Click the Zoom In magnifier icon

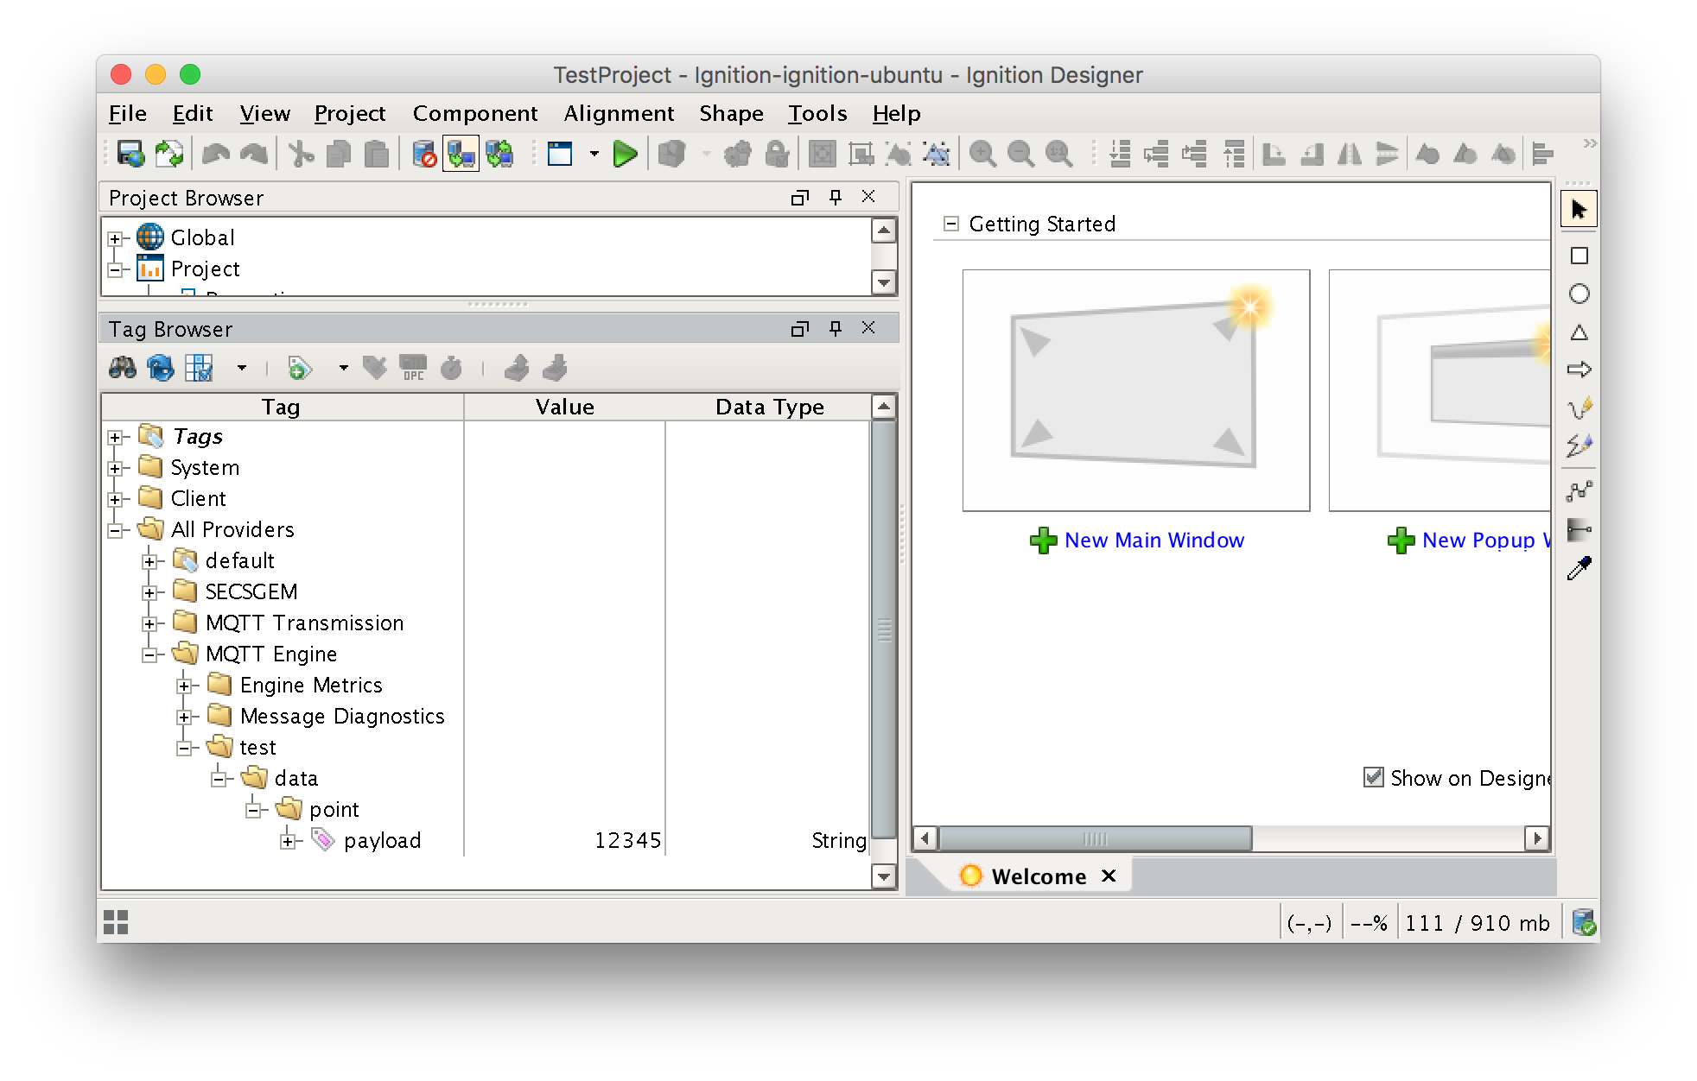click(982, 155)
